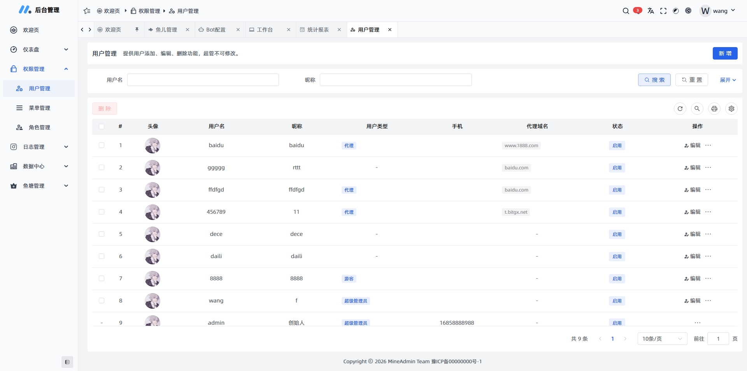The height and width of the screenshot is (371, 747).
Task: Click the print icon above table
Action: [714, 109]
